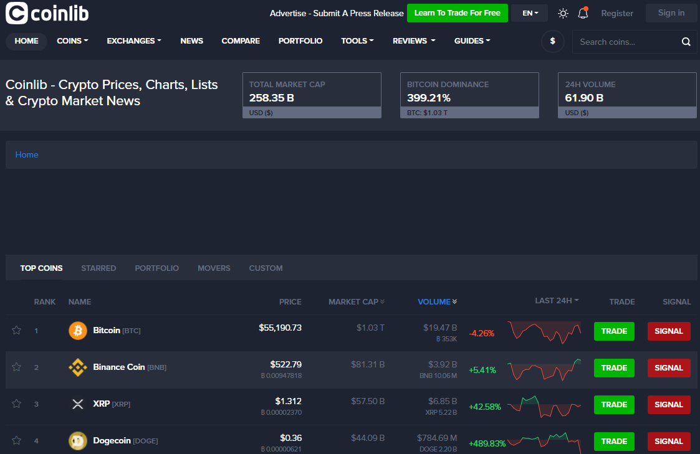700x454 pixels.
Task: Expand the EXCHANGES menu
Action: 134,41
